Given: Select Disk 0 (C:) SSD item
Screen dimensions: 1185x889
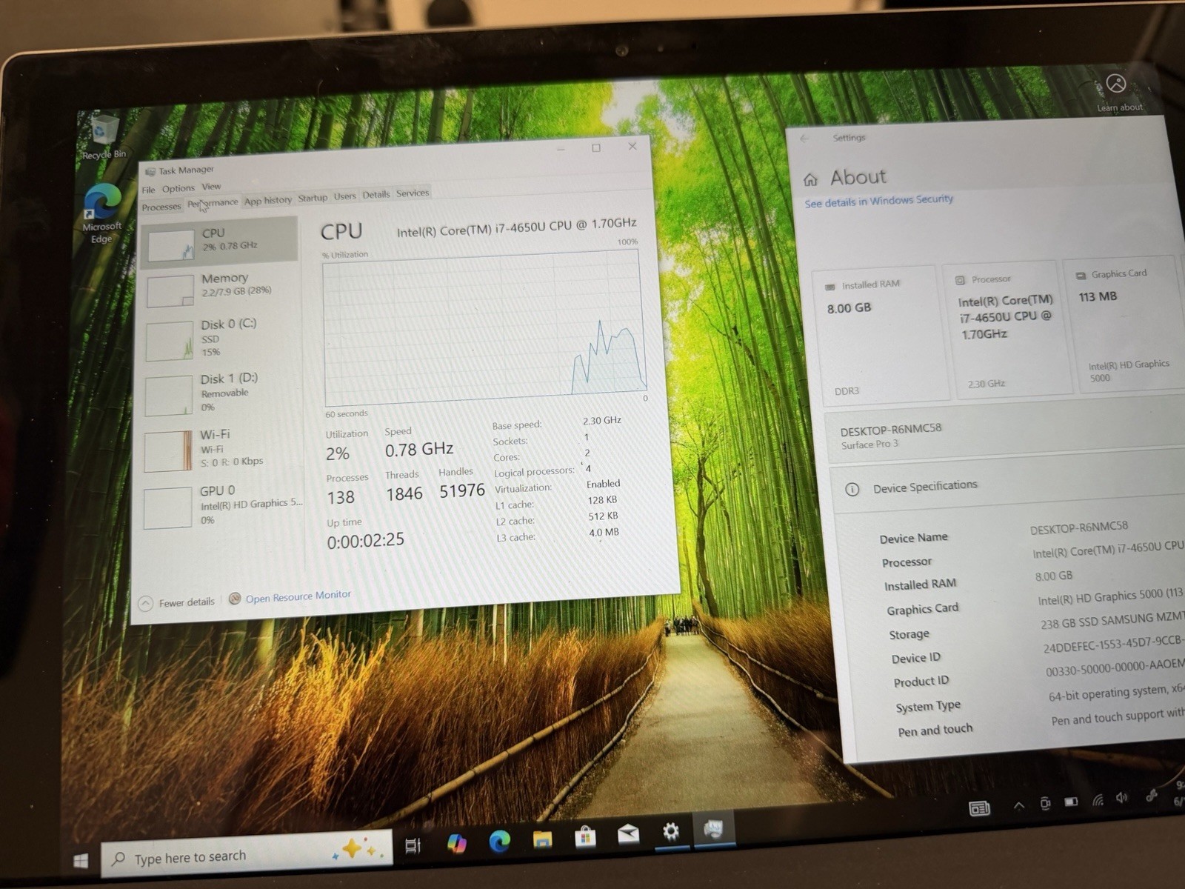Looking at the screenshot, I should [x=221, y=339].
